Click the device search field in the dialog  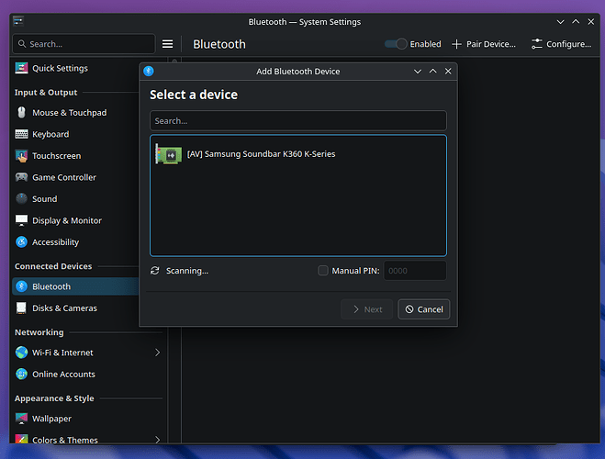(x=298, y=121)
